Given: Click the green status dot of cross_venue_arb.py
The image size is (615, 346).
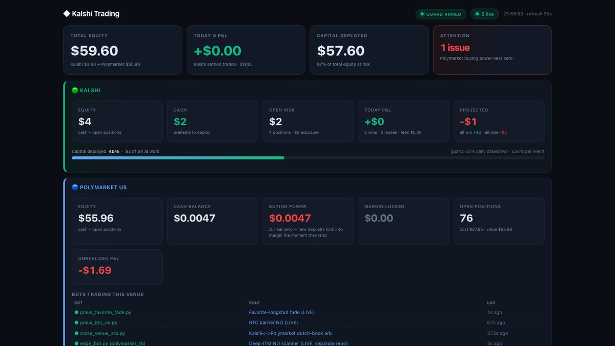Looking at the screenshot, I should pos(76,333).
